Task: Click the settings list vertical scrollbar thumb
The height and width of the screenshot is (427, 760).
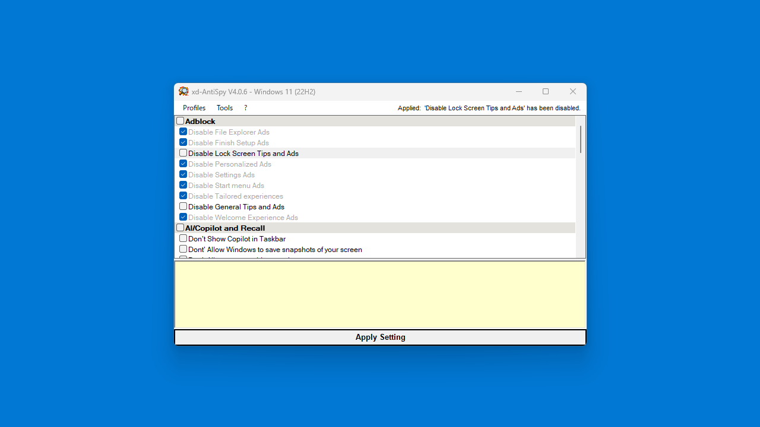Action: (x=581, y=139)
